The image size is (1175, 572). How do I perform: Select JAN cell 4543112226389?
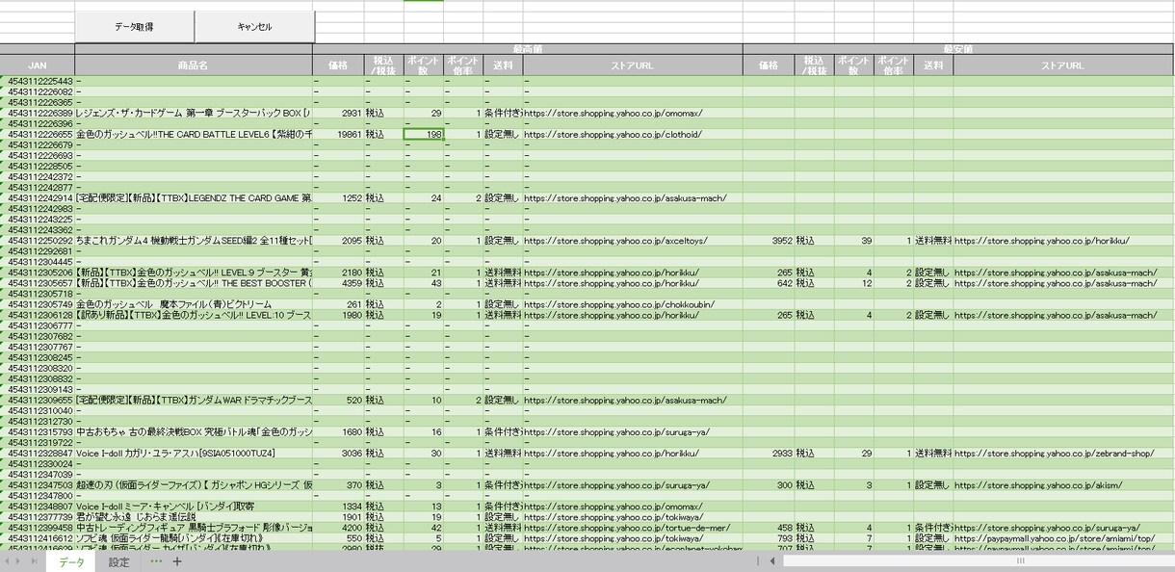coord(38,113)
